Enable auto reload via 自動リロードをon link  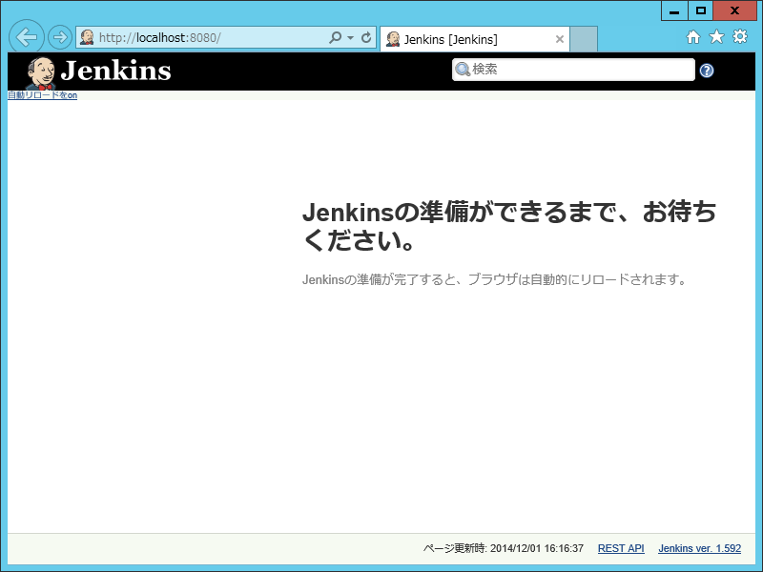42,95
